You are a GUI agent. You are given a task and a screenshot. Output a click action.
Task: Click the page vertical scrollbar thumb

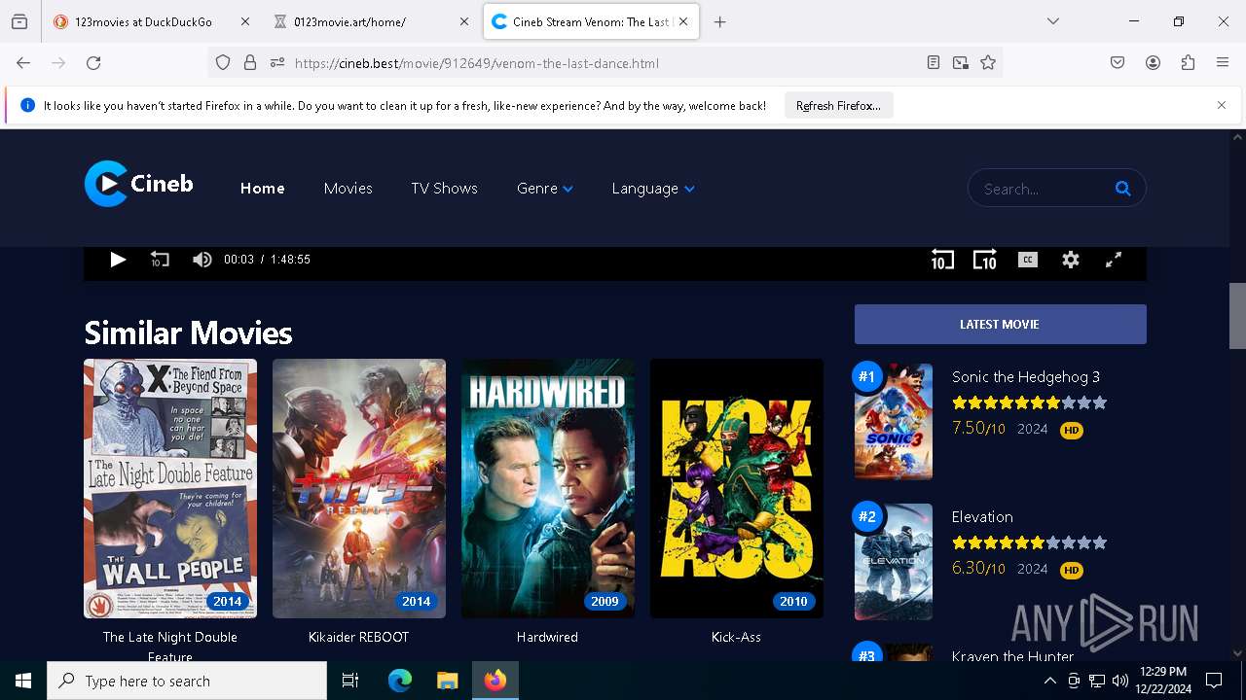click(x=1237, y=315)
